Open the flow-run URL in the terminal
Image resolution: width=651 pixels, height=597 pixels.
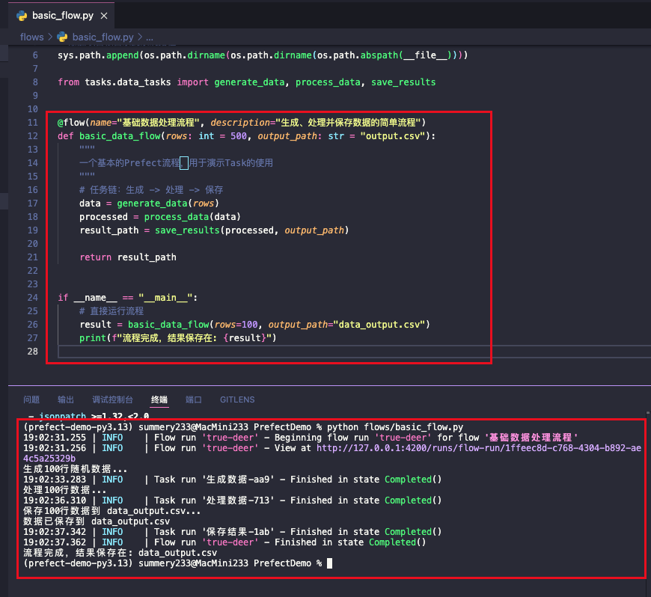click(479, 448)
